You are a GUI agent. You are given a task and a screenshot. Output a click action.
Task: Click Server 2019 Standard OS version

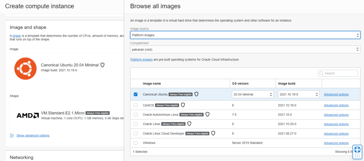click(x=247, y=143)
